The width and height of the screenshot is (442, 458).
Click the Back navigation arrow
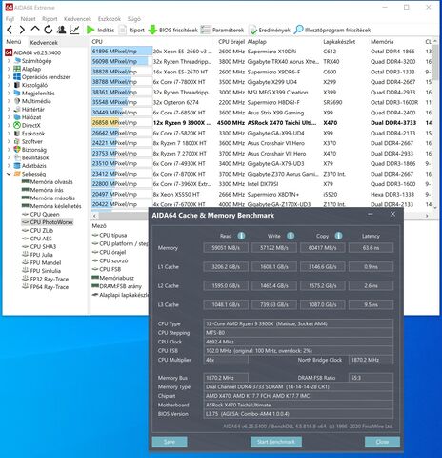coord(10,30)
